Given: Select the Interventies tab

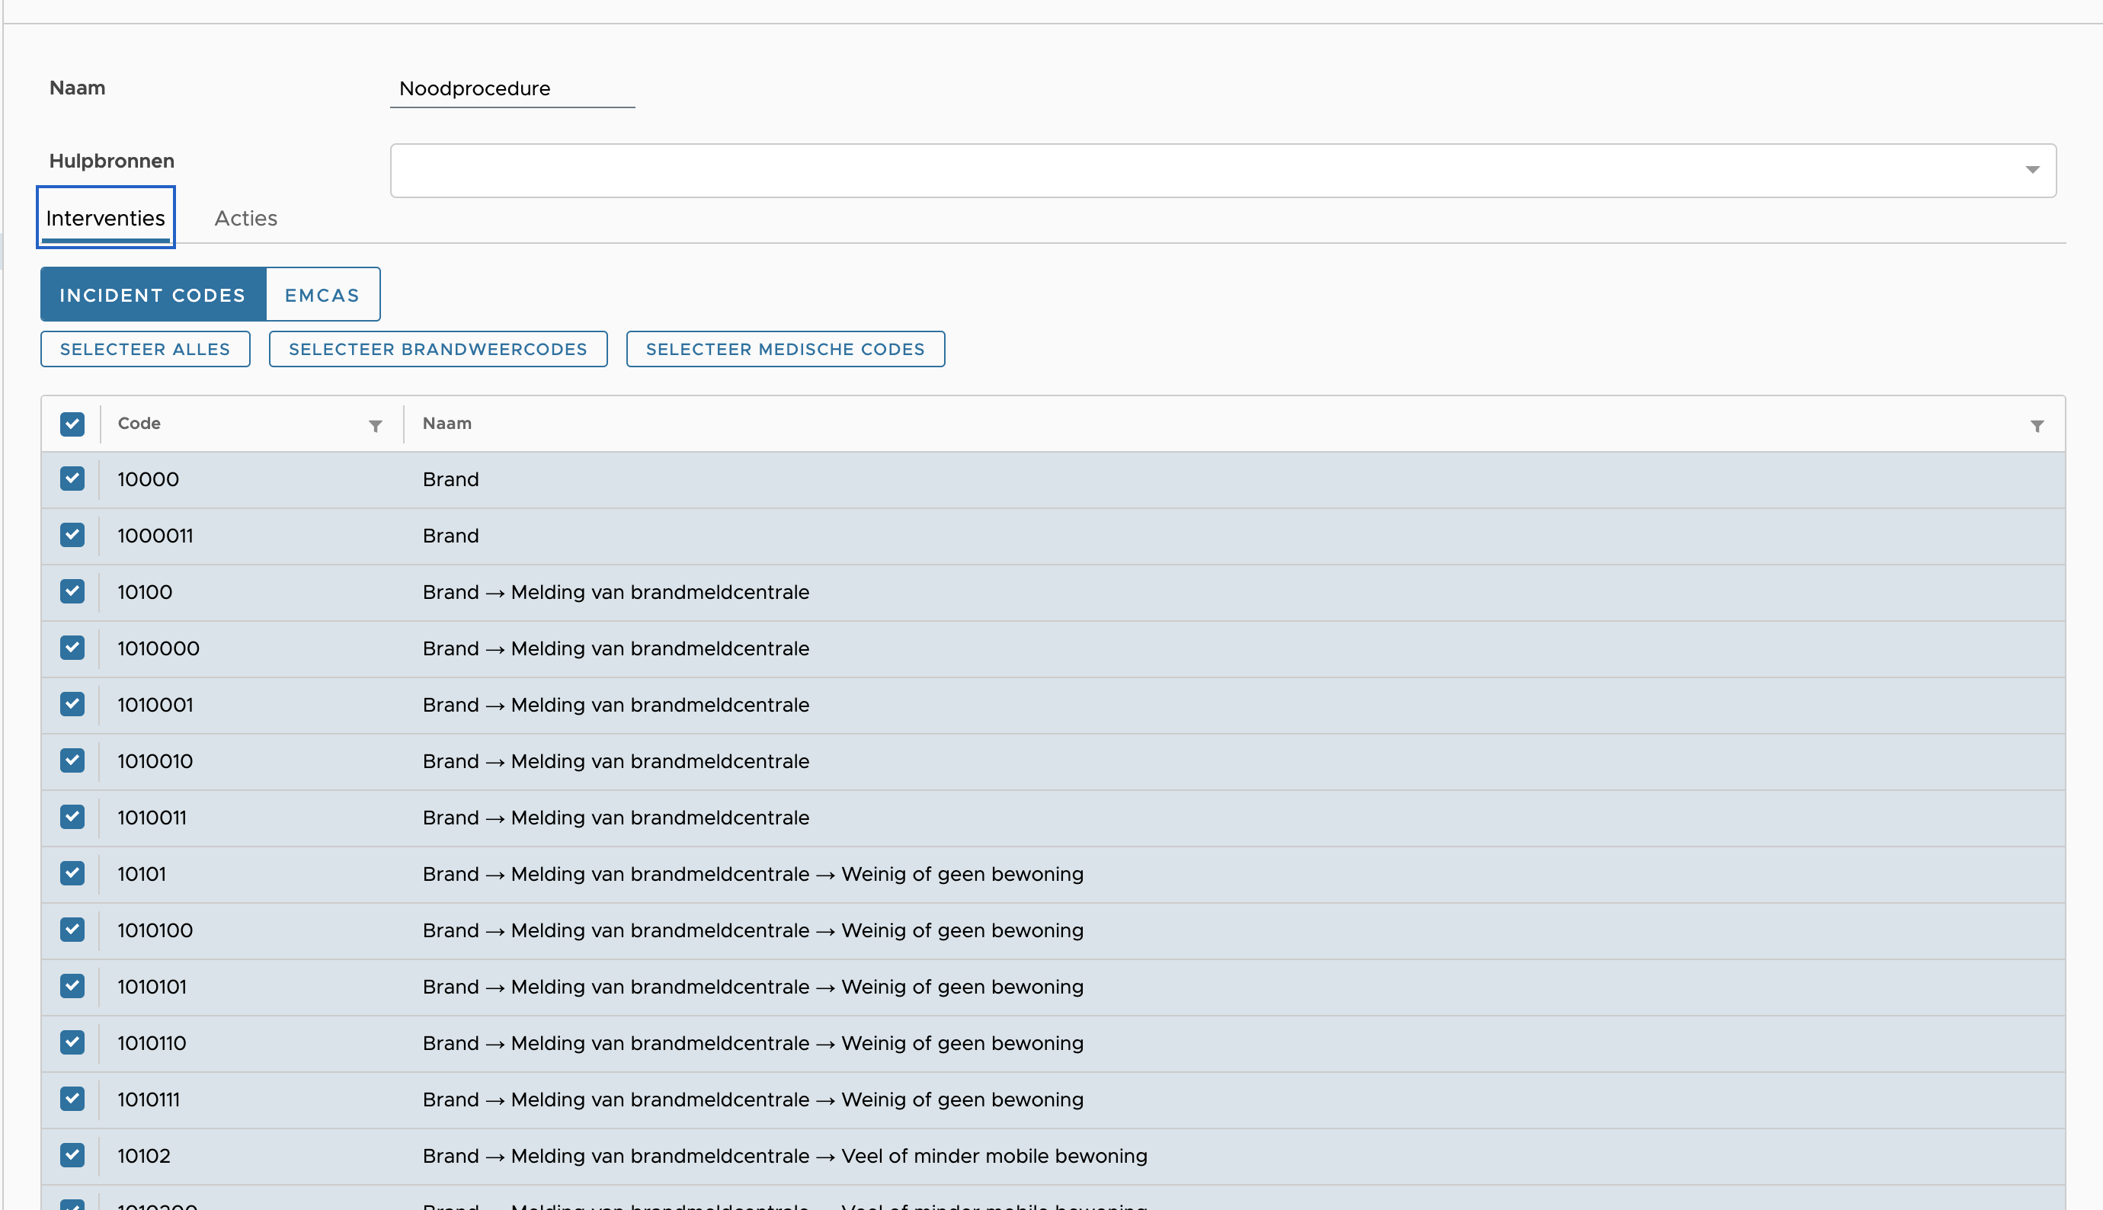Looking at the screenshot, I should click(105, 218).
